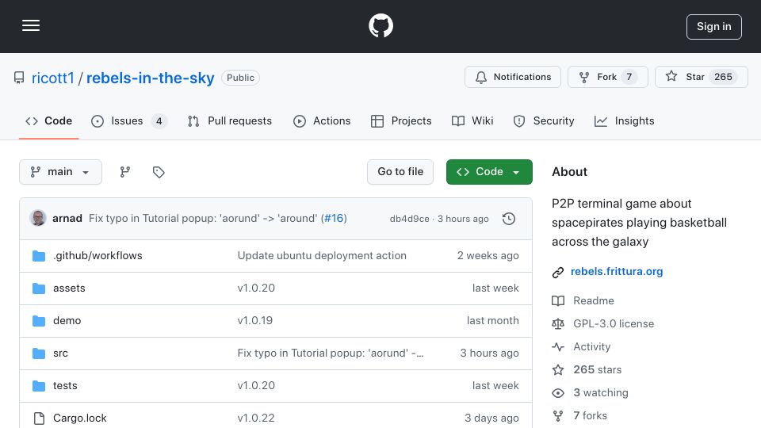Fork this repository
761x428 pixels.
coord(608,77)
